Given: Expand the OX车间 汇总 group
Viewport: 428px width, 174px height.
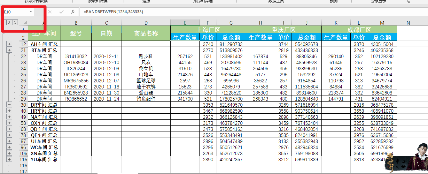Looking at the screenshot, I should click(x=9, y=123).
